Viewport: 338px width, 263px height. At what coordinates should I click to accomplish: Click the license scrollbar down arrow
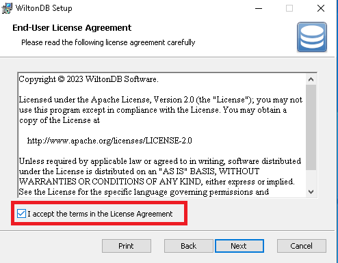point(311,192)
